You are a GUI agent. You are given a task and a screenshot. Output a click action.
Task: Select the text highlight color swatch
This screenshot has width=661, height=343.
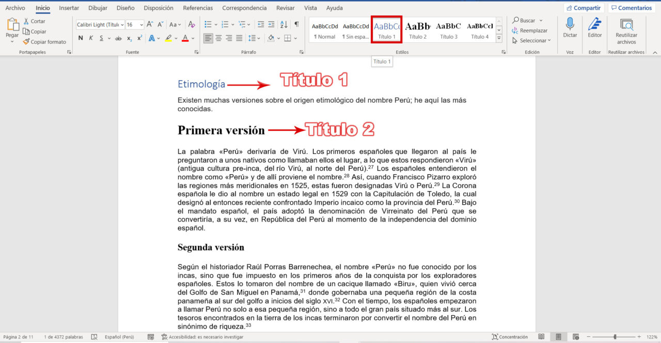(x=168, y=38)
